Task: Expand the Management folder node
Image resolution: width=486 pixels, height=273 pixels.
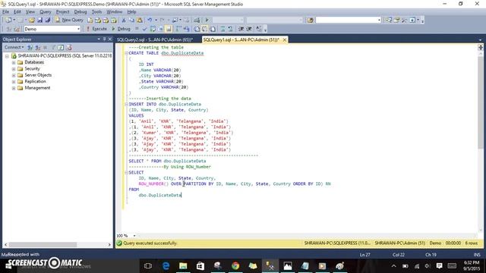Action: (14, 88)
